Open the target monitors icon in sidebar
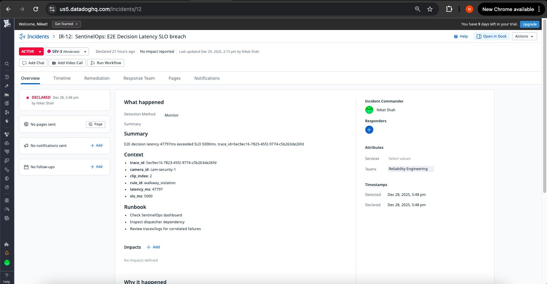The width and height of the screenshot is (547, 284). pyautogui.click(x=7, y=103)
